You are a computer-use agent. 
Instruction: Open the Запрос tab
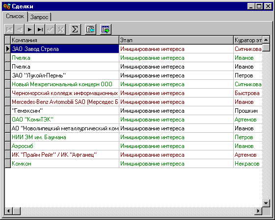pyautogui.click(x=39, y=17)
